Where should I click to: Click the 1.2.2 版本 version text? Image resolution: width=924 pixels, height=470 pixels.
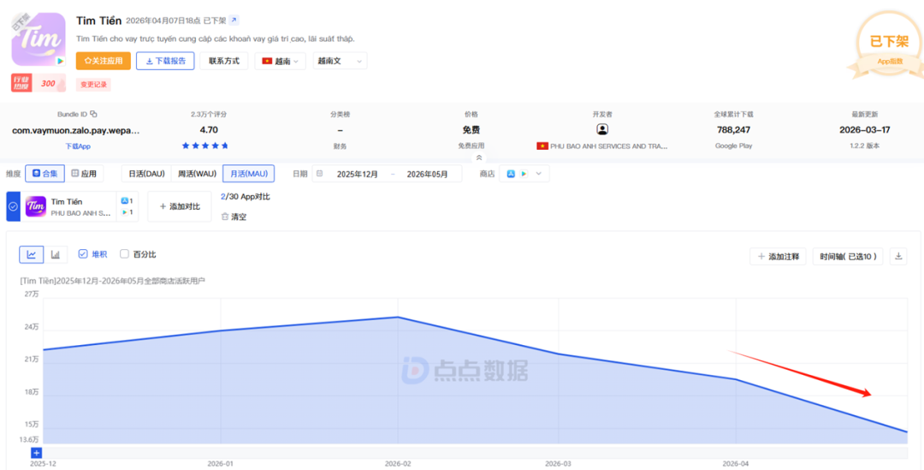(x=863, y=146)
